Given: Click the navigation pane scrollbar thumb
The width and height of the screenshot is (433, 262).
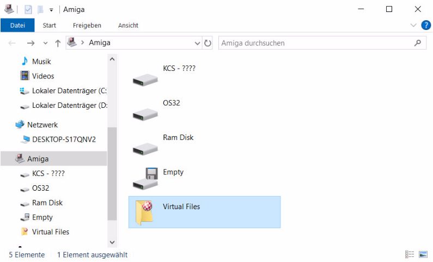Looking at the screenshot, I should pos(112,174).
